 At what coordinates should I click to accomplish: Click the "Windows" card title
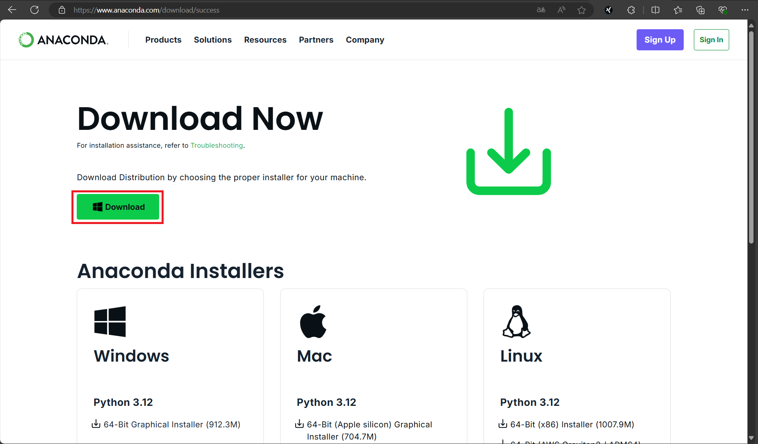click(x=132, y=356)
